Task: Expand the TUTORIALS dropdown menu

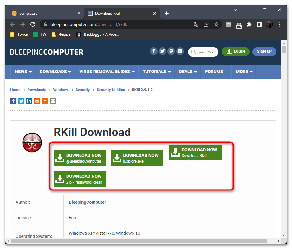Action: (x=157, y=72)
